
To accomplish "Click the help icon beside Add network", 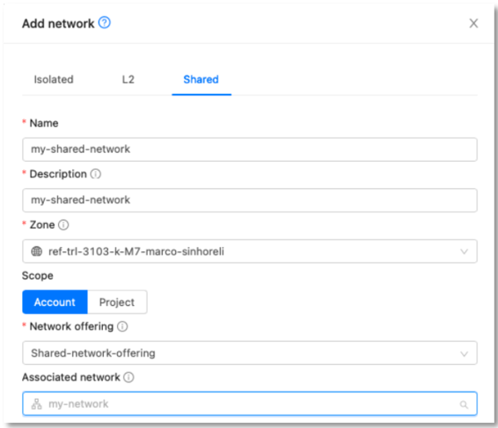I will (x=105, y=23).
